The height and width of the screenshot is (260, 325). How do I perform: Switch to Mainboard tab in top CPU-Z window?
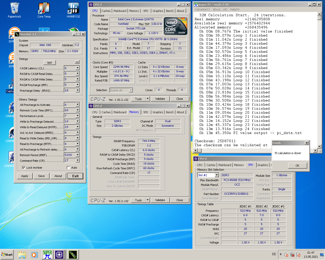(x=120, y=11)
